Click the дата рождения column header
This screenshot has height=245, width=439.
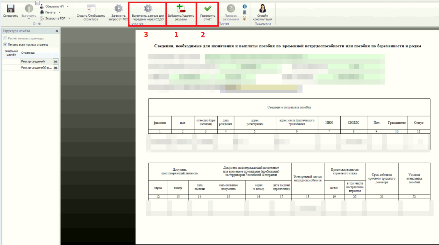click(x=225, y=123)
